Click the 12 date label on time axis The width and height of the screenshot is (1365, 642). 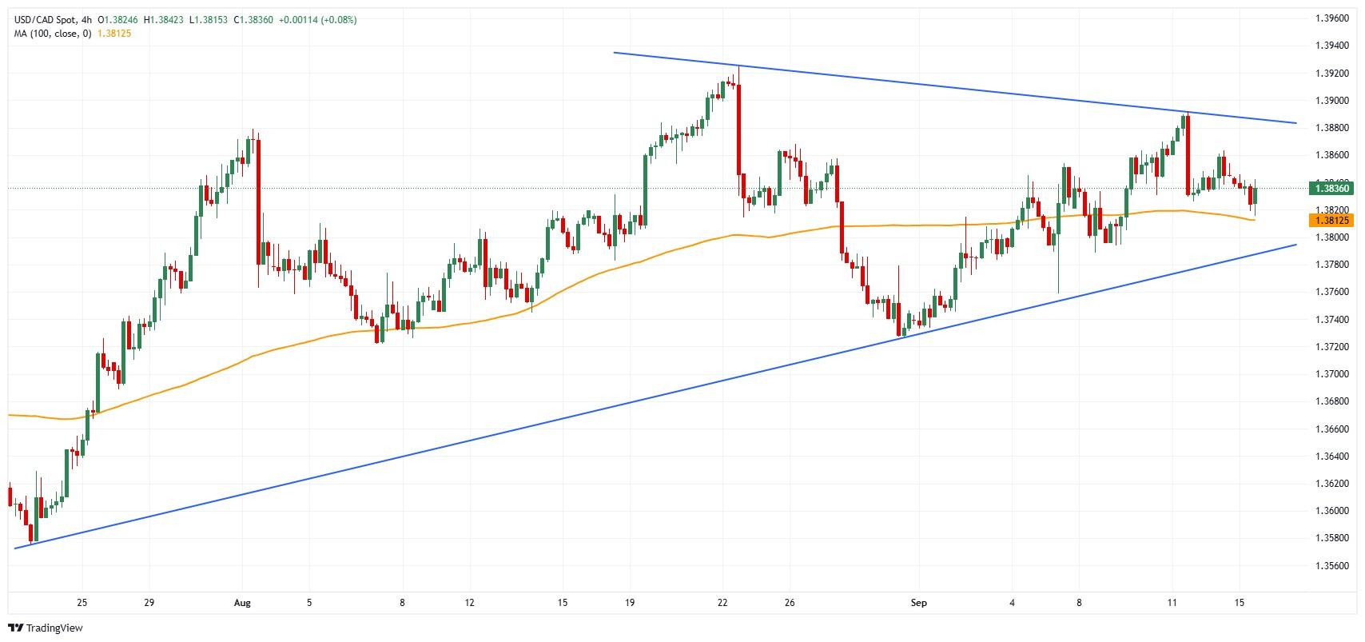(470, 603)
